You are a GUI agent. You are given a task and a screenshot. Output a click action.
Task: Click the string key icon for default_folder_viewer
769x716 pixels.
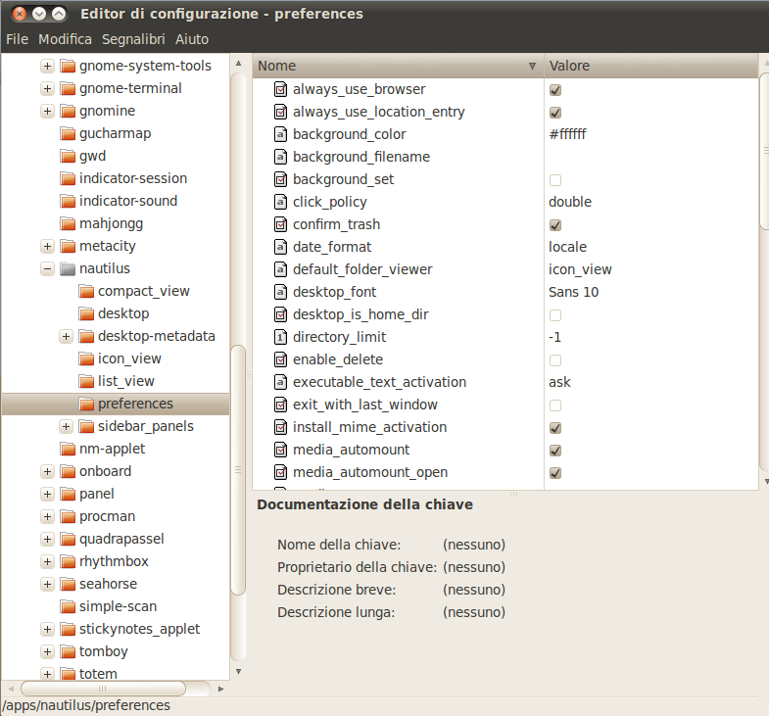(x=280, y=269)
